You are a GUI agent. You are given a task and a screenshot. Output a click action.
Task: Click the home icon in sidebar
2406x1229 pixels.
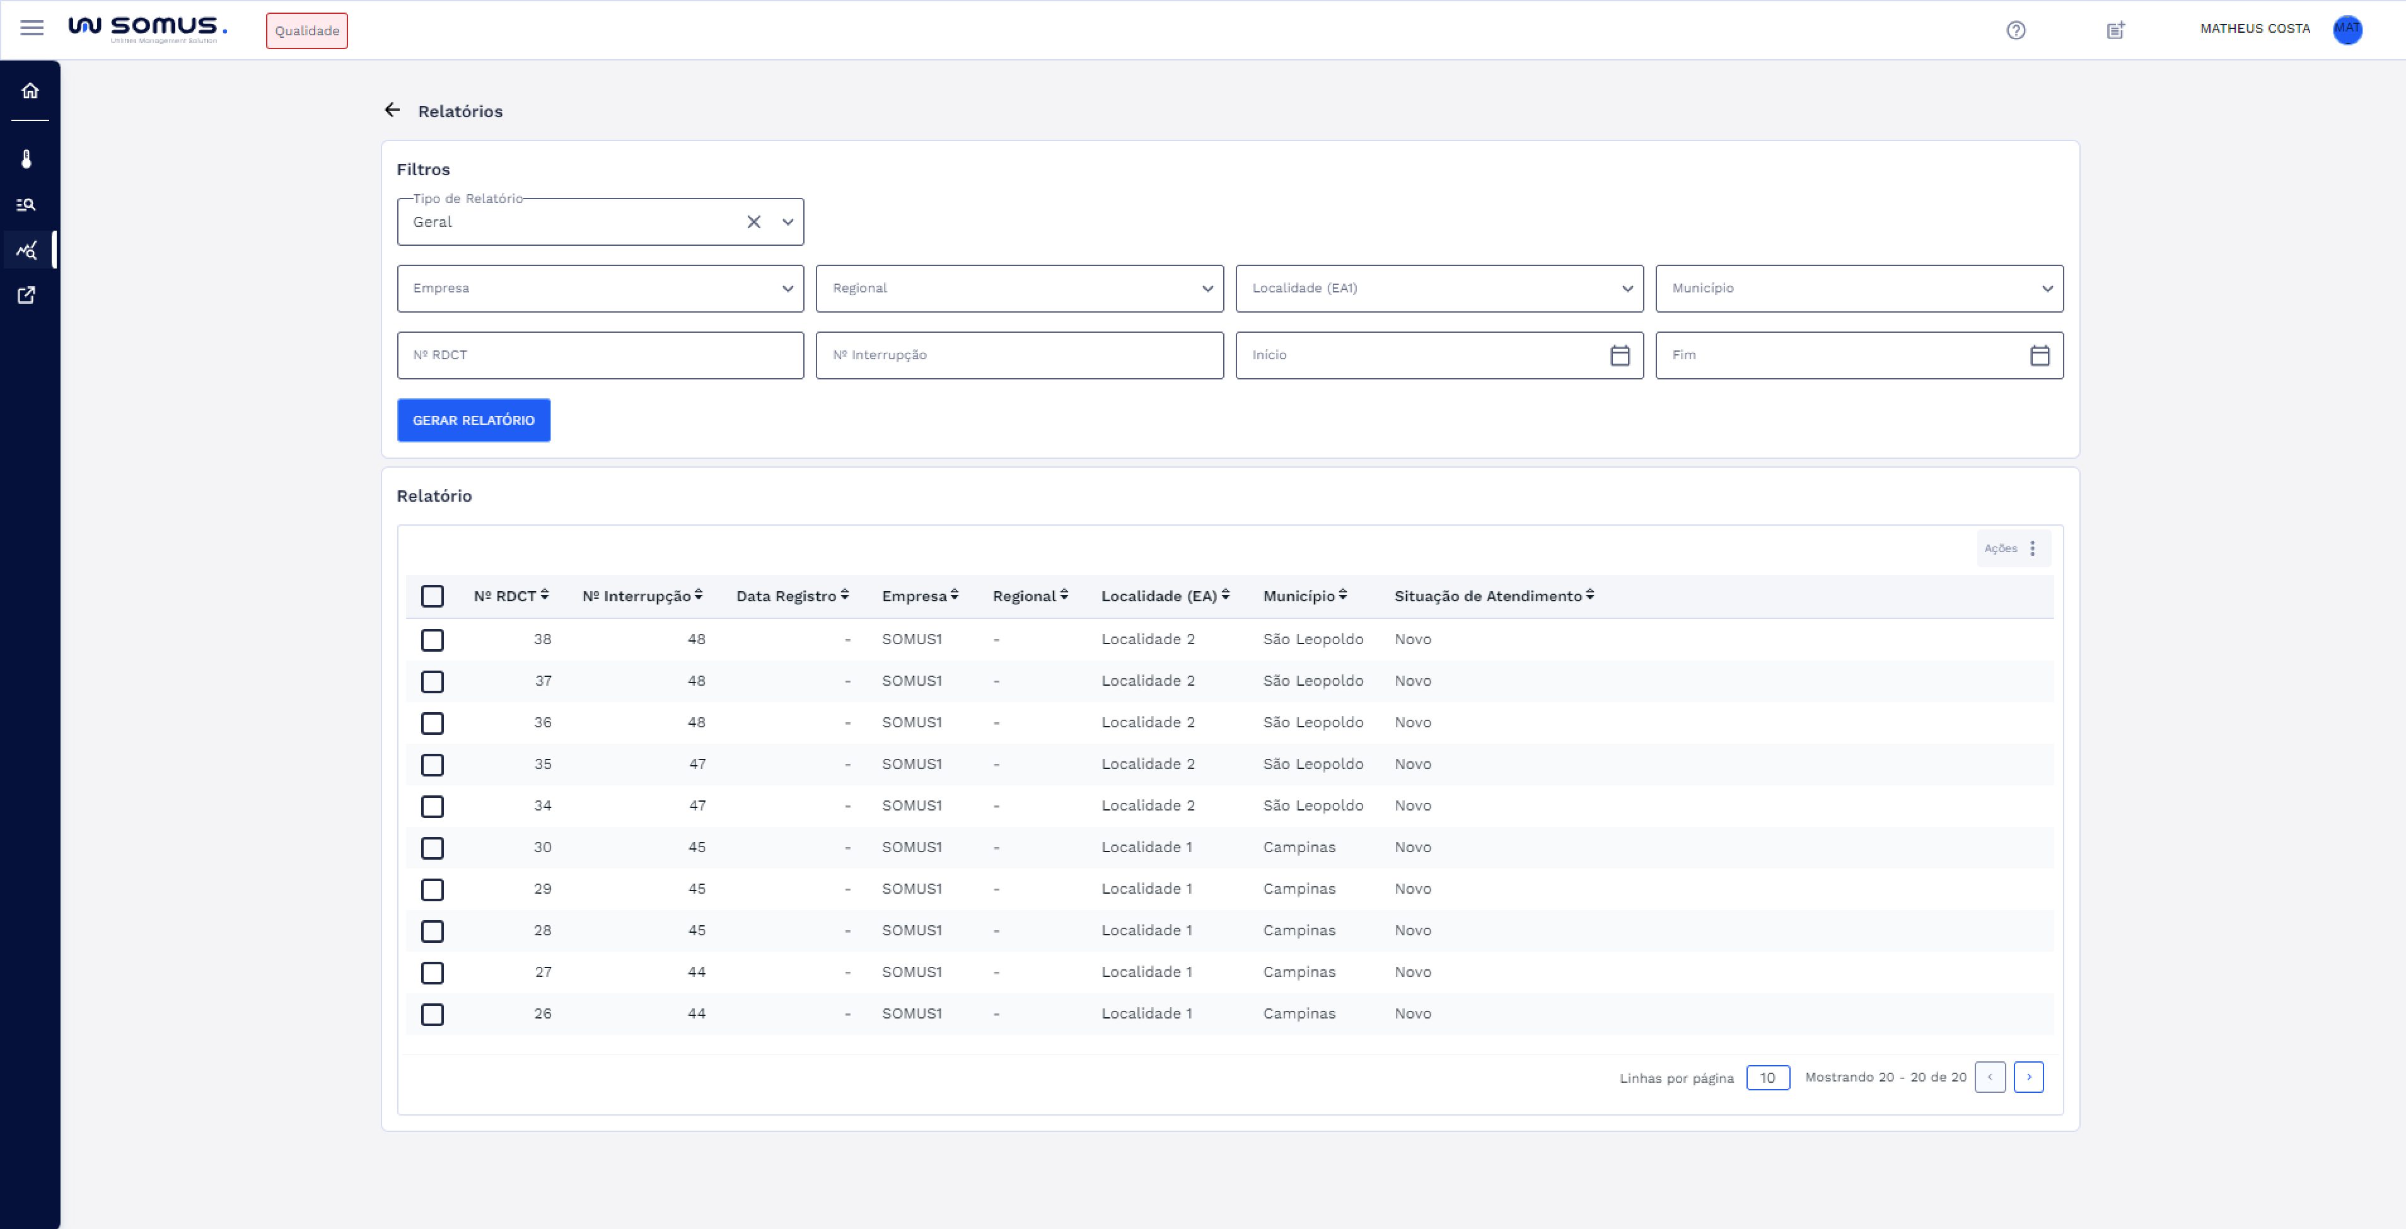coord(30,91)
